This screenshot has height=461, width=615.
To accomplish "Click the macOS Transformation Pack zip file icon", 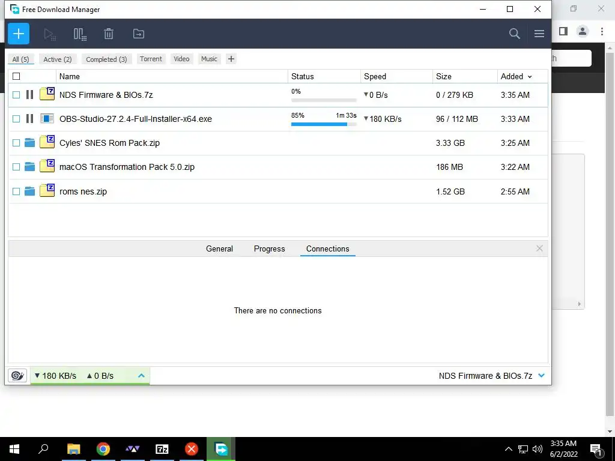I will 47,166.
